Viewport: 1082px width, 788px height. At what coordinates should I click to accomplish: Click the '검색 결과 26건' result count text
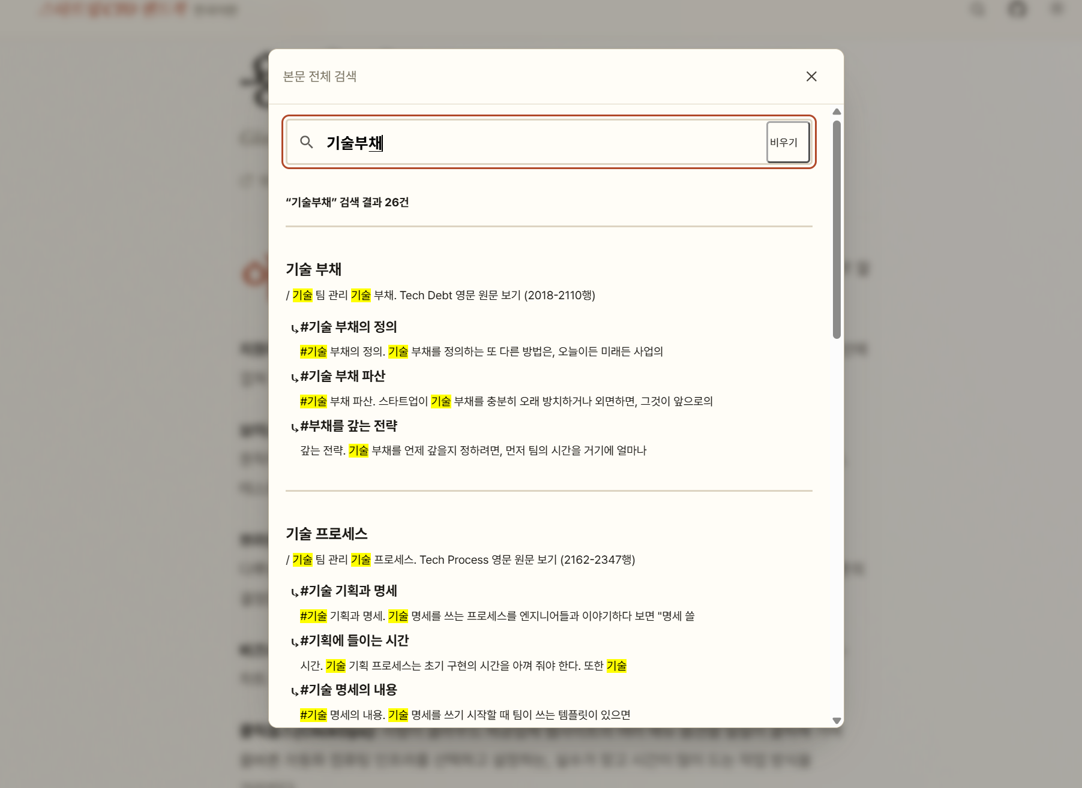coord(374,202)
